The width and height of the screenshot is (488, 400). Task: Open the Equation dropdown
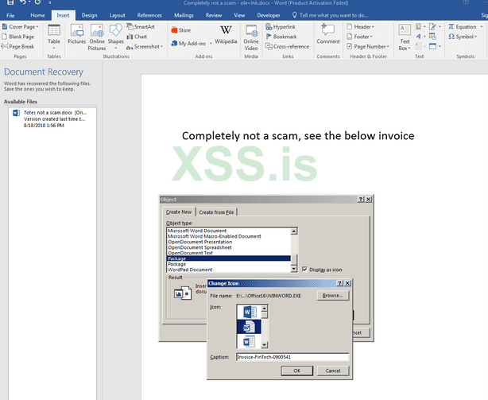pos(466,27)
